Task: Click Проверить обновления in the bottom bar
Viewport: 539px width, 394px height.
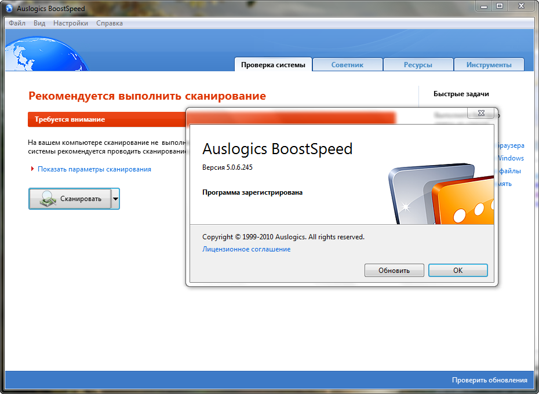Action: click(490, 380)
